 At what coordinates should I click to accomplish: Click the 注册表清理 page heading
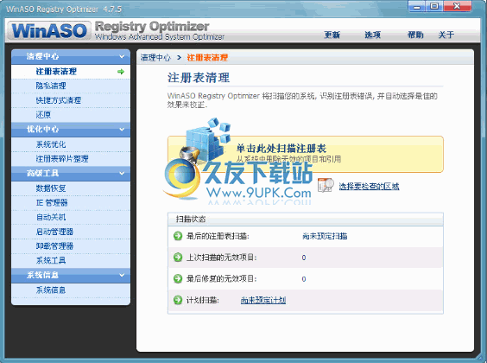(x=199, y=78)
